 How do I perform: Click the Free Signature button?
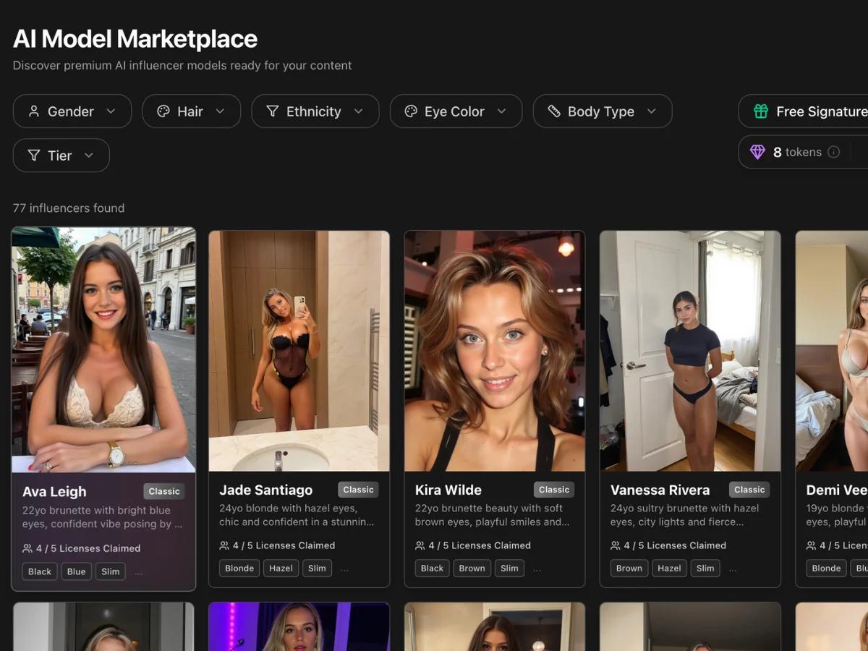(x=810, y=111)
